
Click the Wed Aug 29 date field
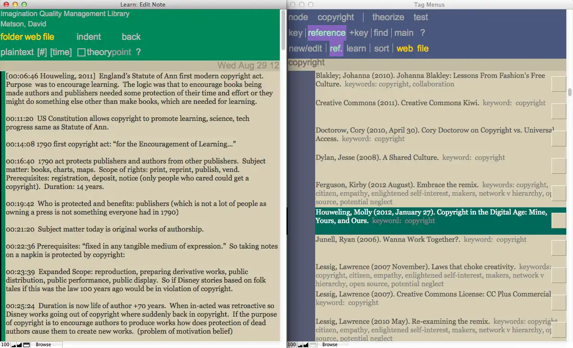click(248, 66)
